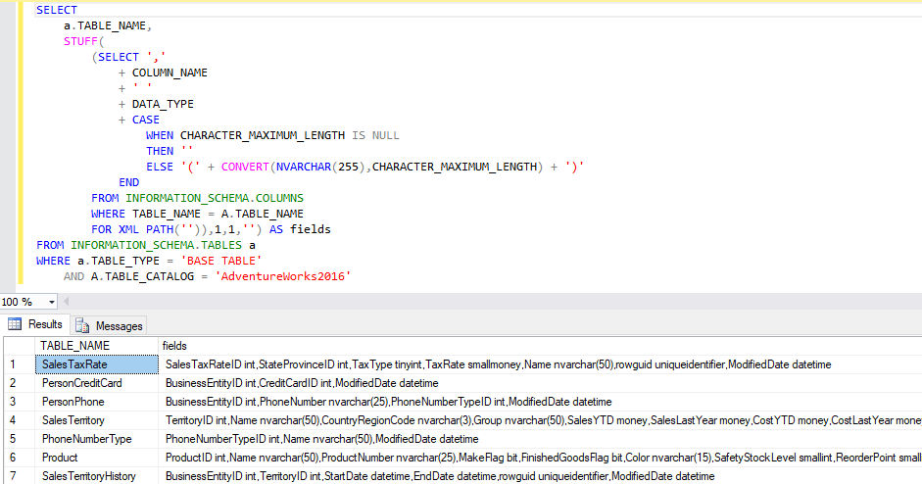The image size is (922, 484).
Task: Select the PersonCreditCard table name cell
Action: point(96,383)
